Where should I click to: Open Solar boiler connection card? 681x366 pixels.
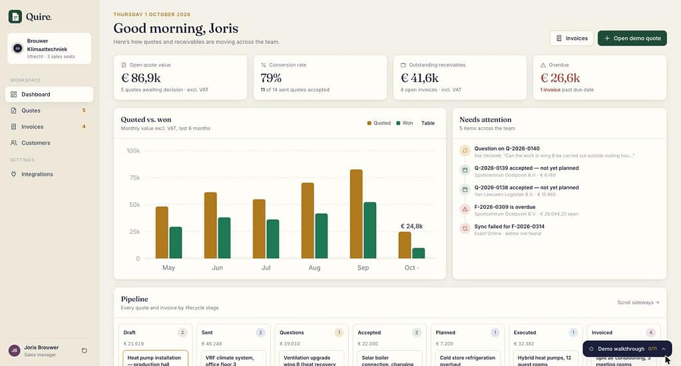[x=389, y=358]
